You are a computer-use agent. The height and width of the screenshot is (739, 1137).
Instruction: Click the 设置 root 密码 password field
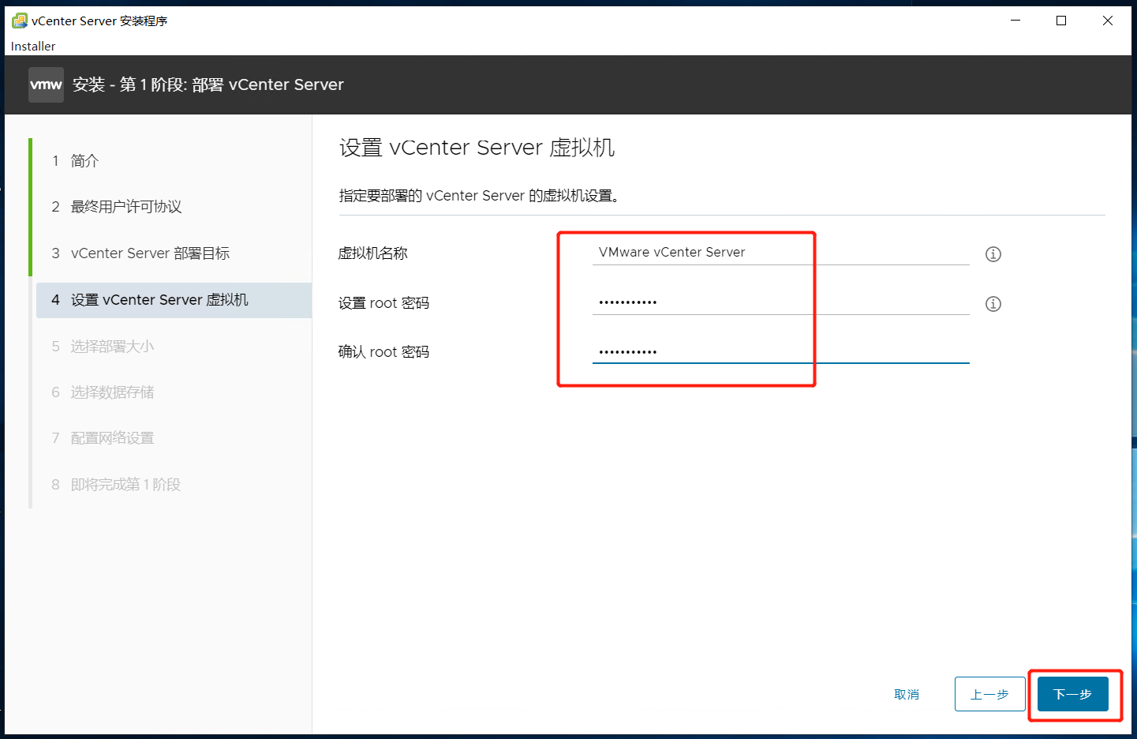tap(750, 302)
